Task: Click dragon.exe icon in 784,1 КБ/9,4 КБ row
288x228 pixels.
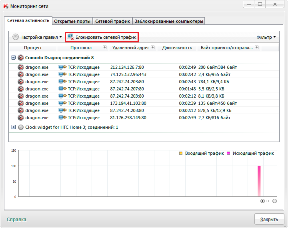Action: pos(21,82)
